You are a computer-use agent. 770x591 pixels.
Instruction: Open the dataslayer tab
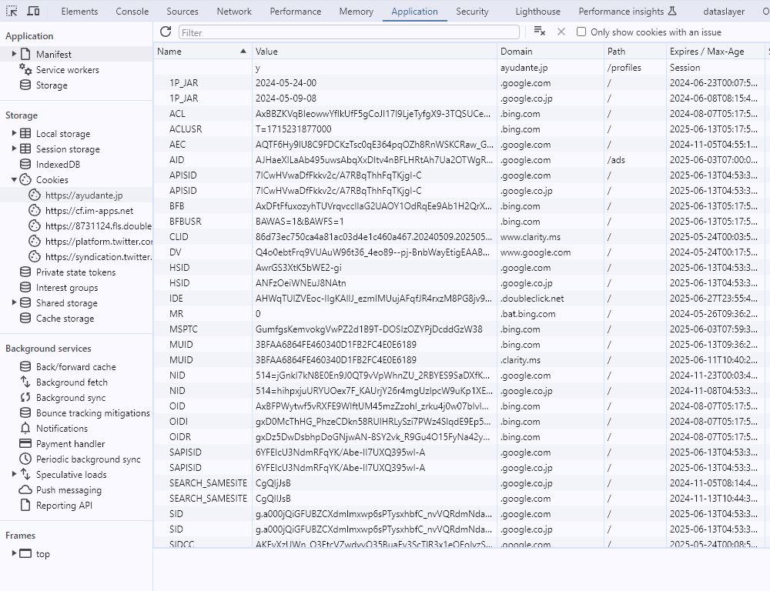pos(723,12)
